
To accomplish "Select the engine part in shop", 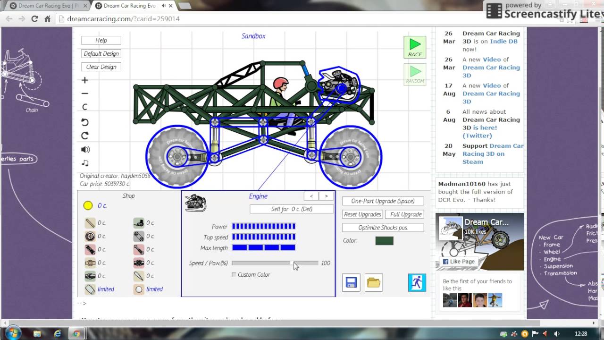I will pyautogui.click(x=139, y=223).
